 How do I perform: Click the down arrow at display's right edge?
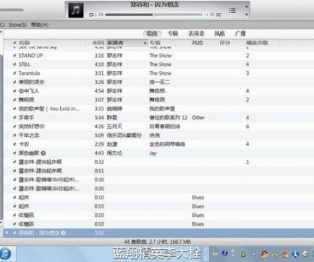tap(246, 15)
